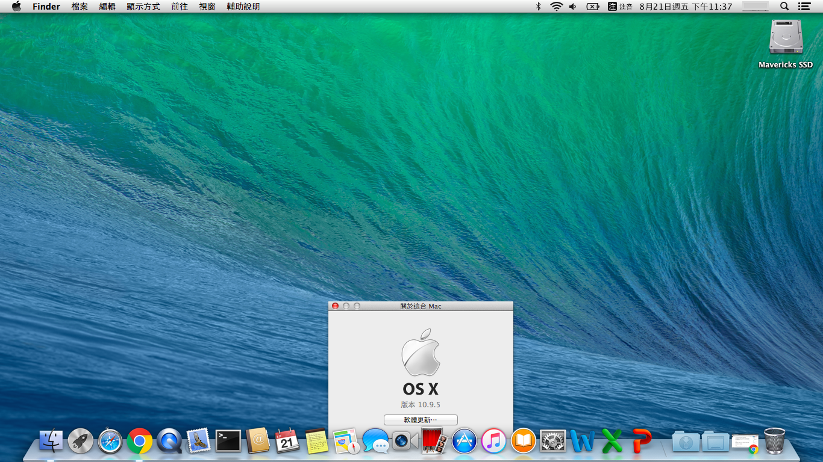Open QuickTime Player in the Dock

pos(169,441)
